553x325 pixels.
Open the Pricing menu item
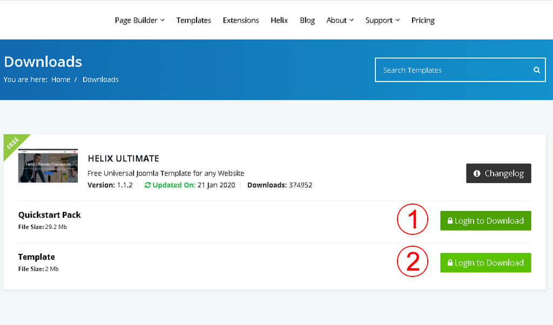pos(423,21)
